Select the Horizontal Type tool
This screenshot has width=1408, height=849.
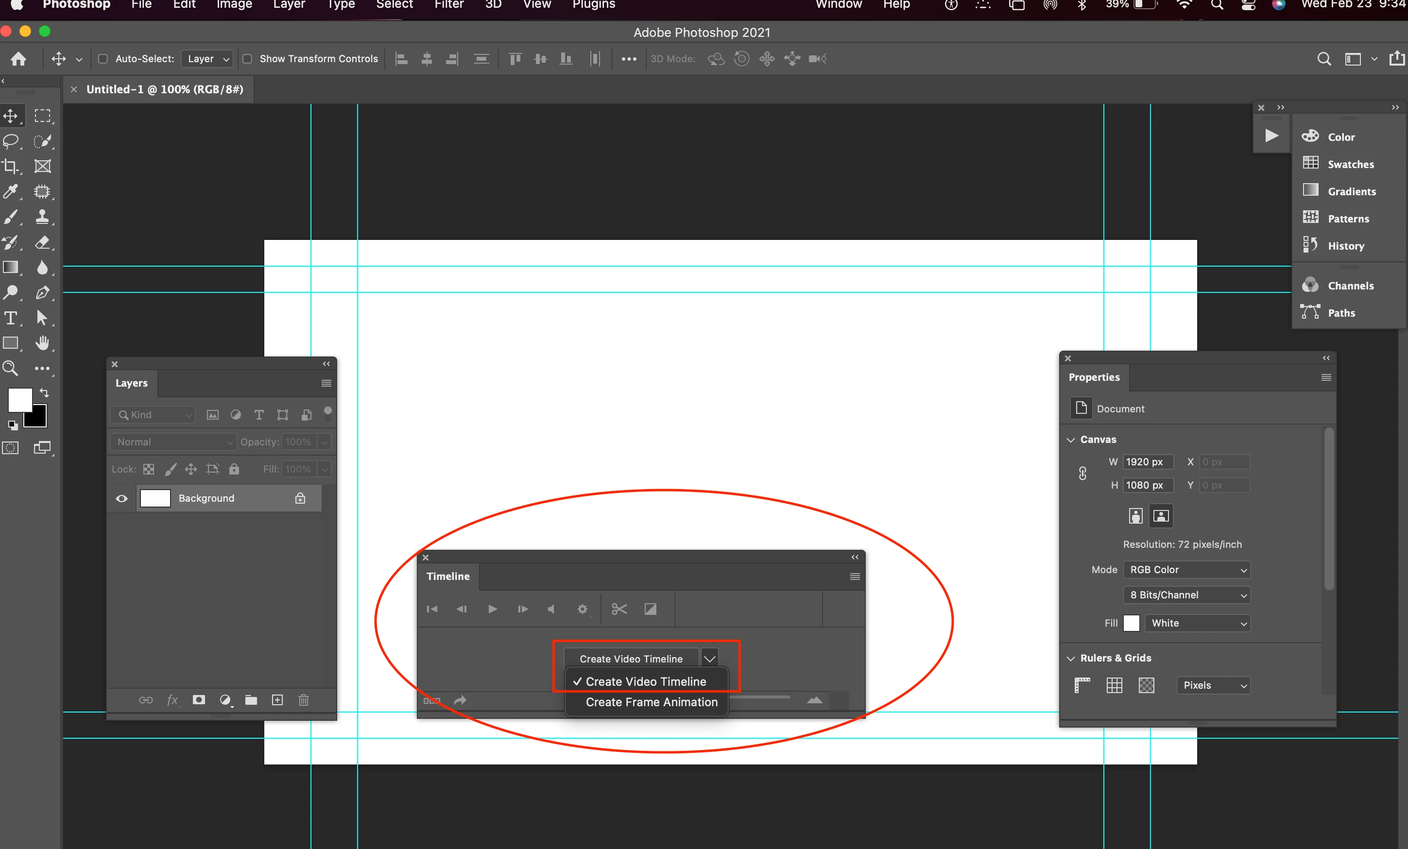coord(11,318)
